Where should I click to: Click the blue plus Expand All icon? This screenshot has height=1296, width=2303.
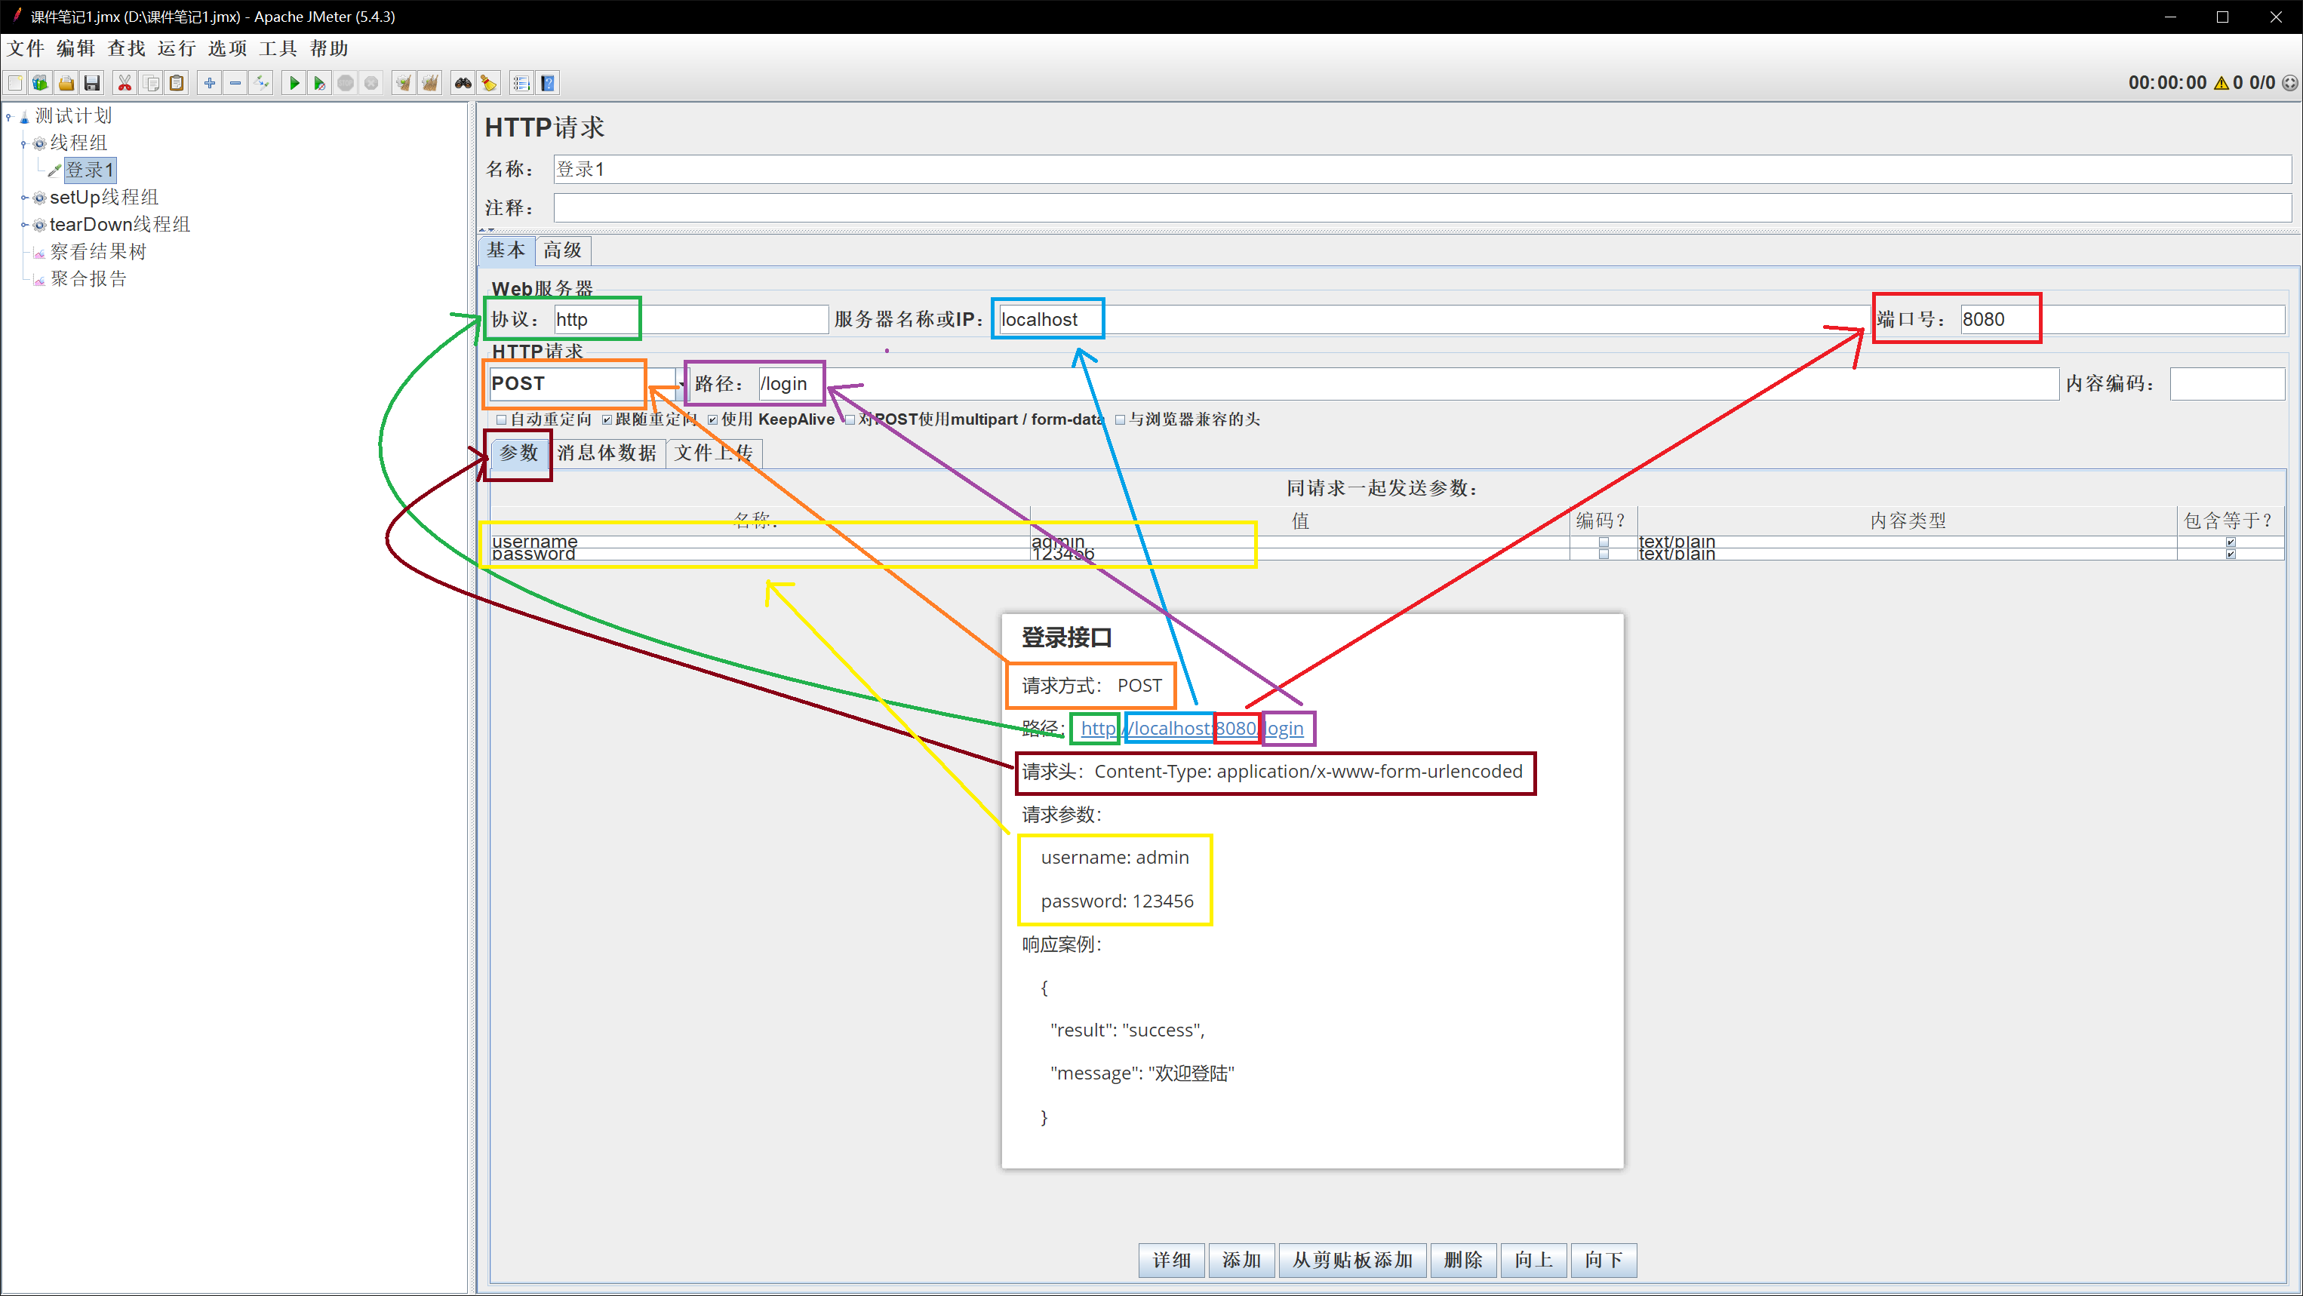(209, 83)
